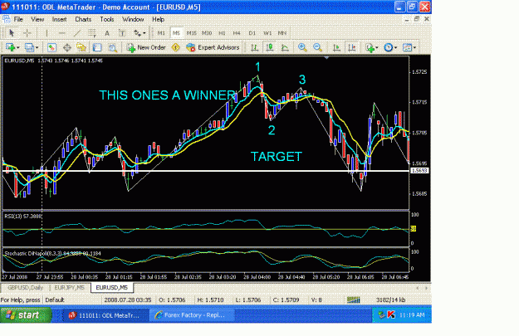519x336 pixels.
Task: Switch chart to M5 timeframe
Action: tap(176, 33)
